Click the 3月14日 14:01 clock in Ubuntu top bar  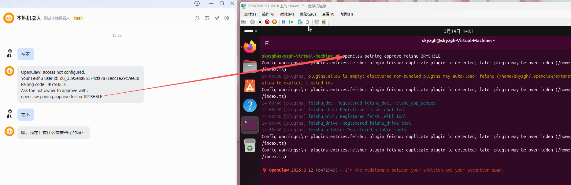[x=458, y=31]
